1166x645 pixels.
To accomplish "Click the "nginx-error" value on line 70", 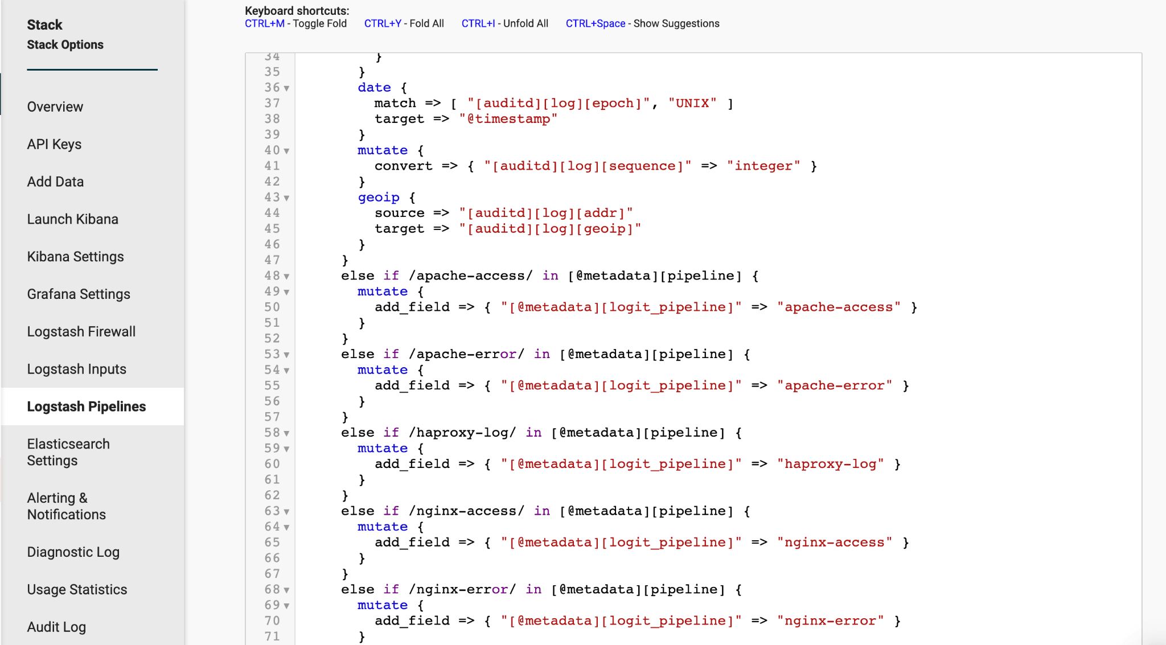I will point(831,621).
